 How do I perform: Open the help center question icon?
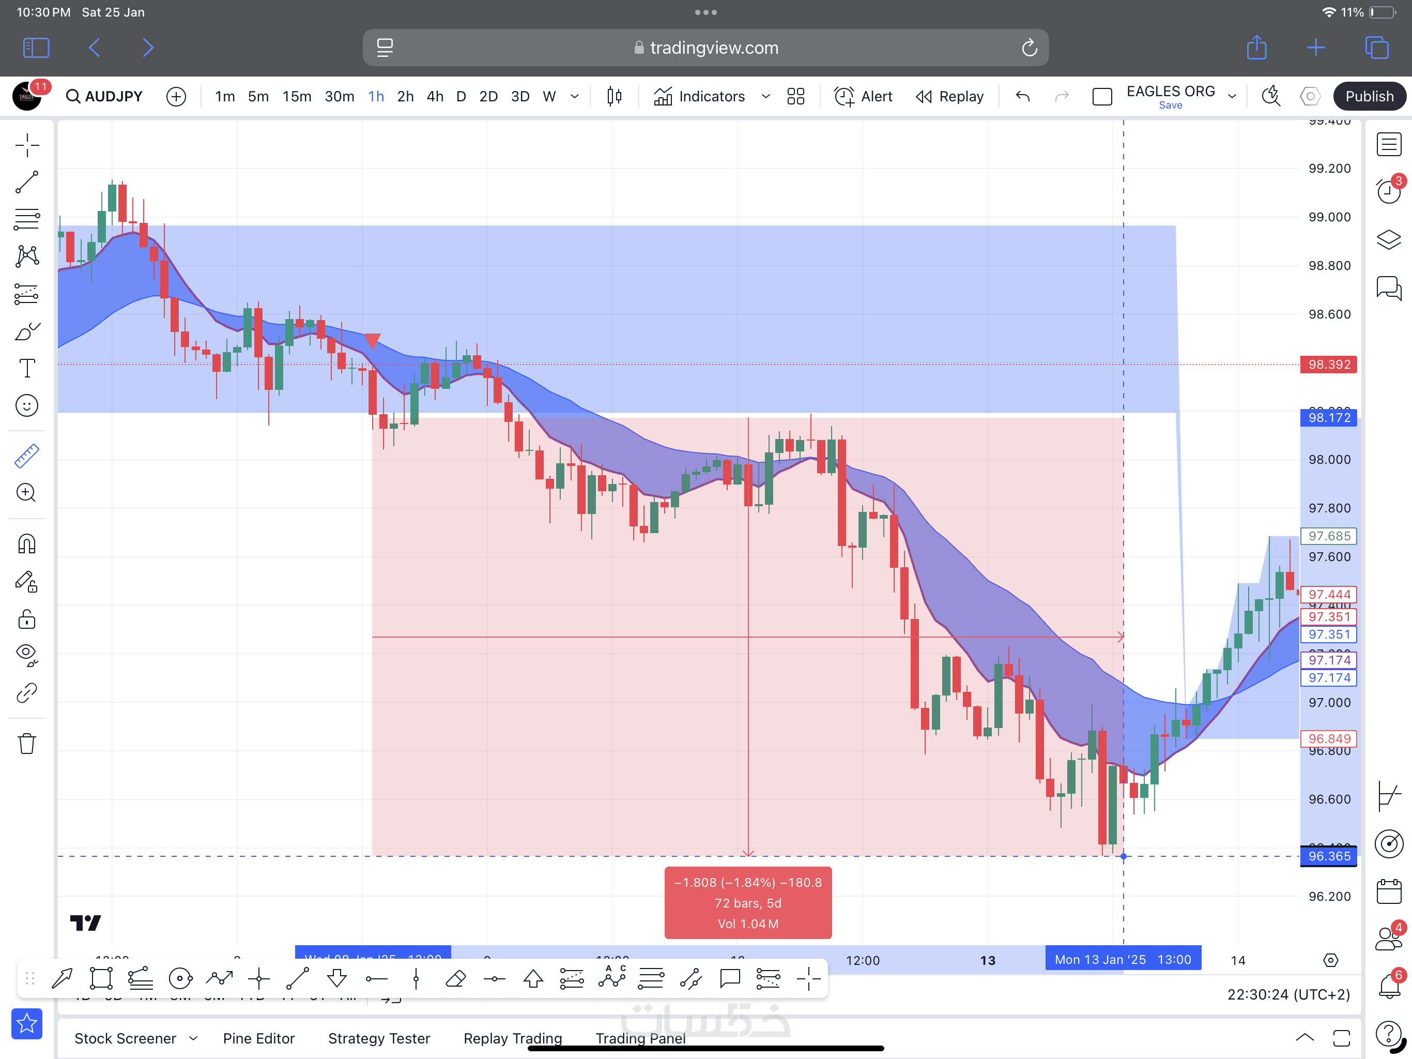point(1390,1034)
